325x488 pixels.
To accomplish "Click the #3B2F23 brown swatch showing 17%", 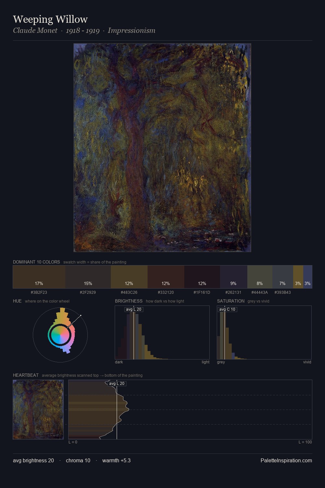I will coord(39,277).
